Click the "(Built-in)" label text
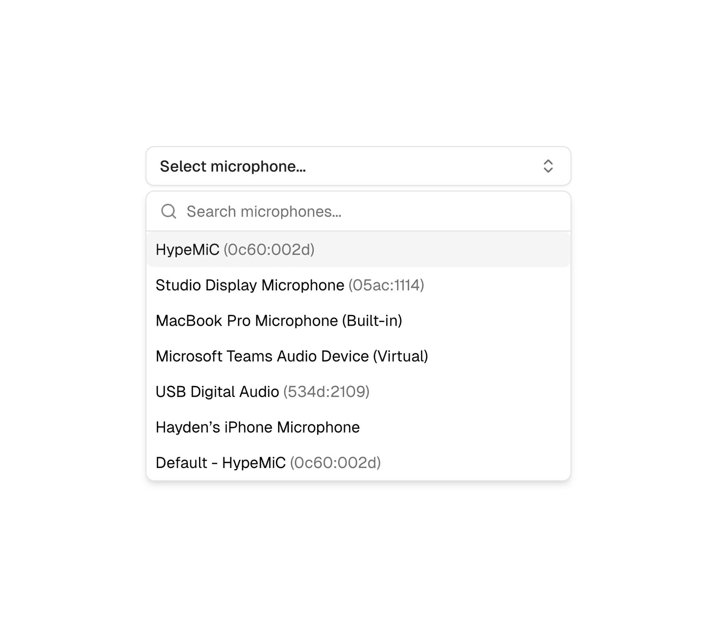 pos(372,320)
